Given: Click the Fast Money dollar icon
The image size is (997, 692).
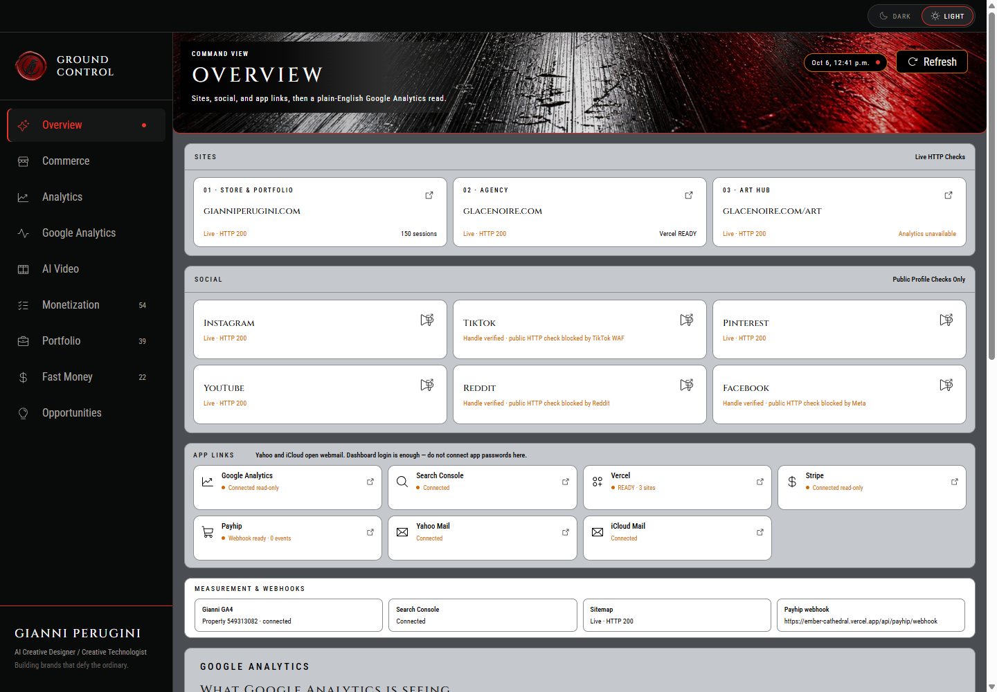Looking at the screenshot, I should coord(24,377).
